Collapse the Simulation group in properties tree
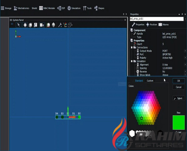The width and height of the screenshot is (187, 151). pos(132,61)
